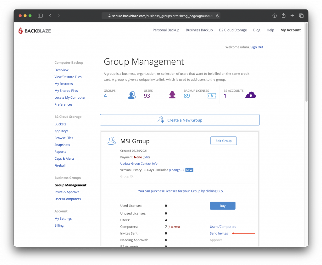
Task: Click Change version history link
Action: (176, 170)
